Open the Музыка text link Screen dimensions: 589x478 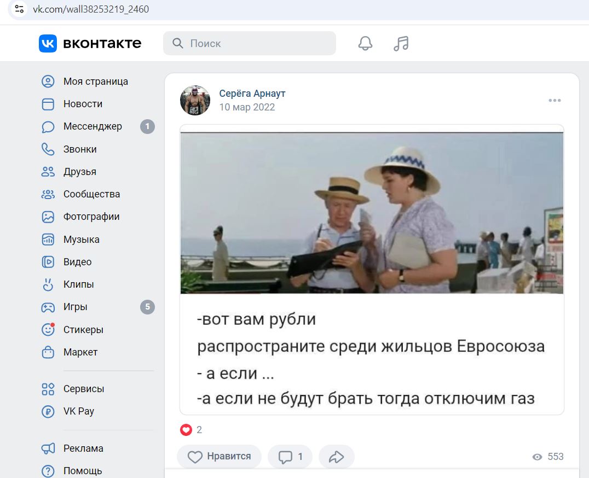(x=82, y=240)
